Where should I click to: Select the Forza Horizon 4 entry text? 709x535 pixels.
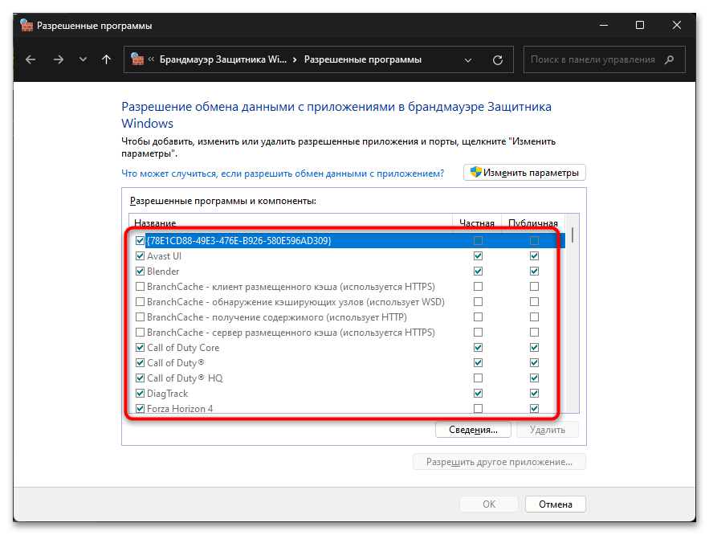[x=180, y=408]
